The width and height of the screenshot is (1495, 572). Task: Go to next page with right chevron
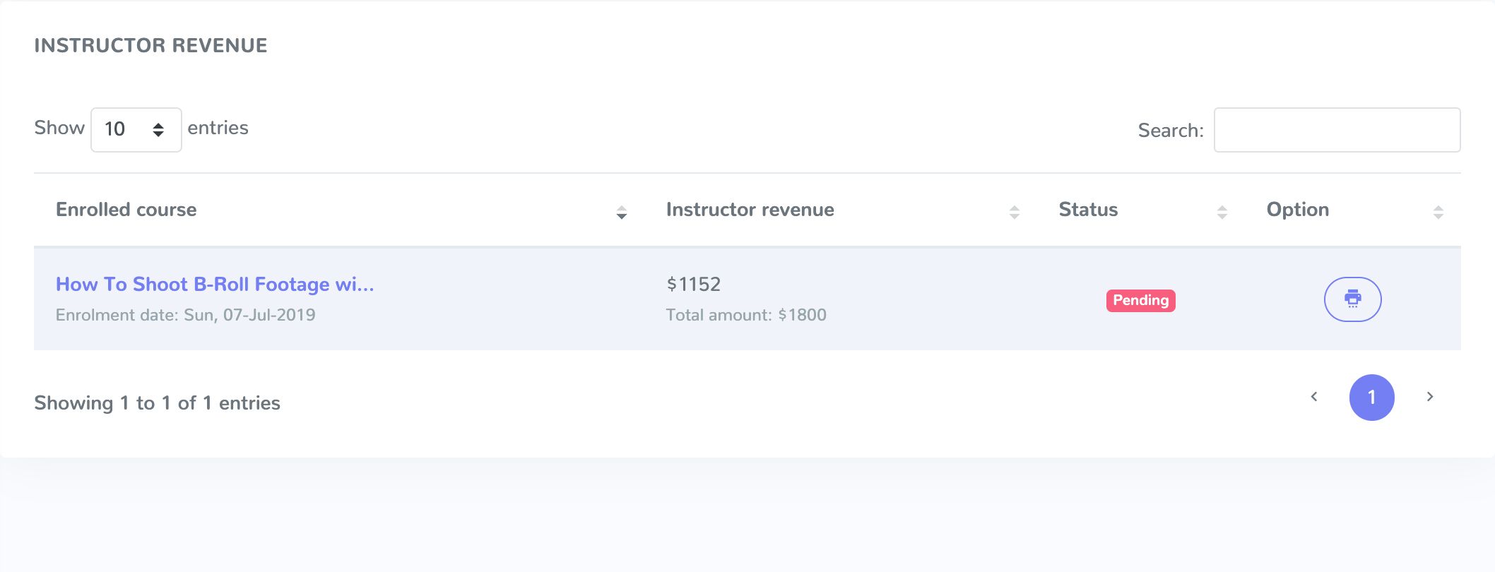[x=1430, y=397]
